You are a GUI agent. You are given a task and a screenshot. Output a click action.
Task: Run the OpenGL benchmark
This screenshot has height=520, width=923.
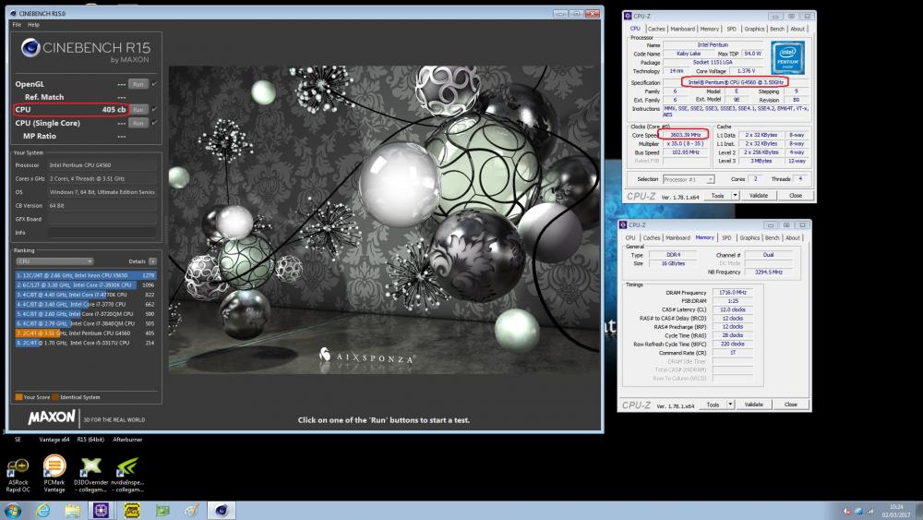tap(138, 84)
